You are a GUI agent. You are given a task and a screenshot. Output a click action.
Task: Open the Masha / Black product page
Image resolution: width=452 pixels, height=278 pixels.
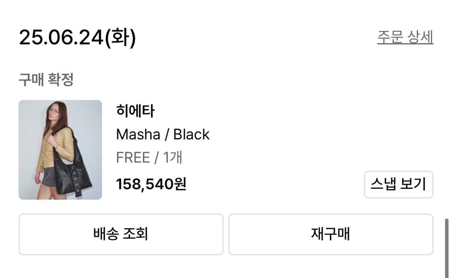(162, 135)
